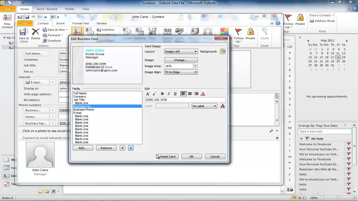Go to next month in calendar

[347, 41]
